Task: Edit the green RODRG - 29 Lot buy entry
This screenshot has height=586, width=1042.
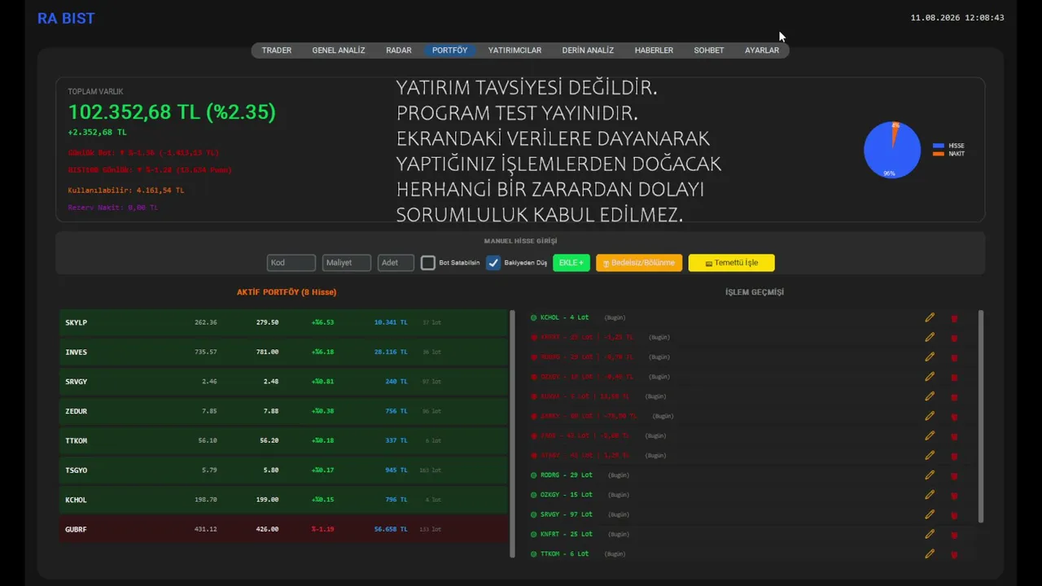Action: click(x=930, y=474)
